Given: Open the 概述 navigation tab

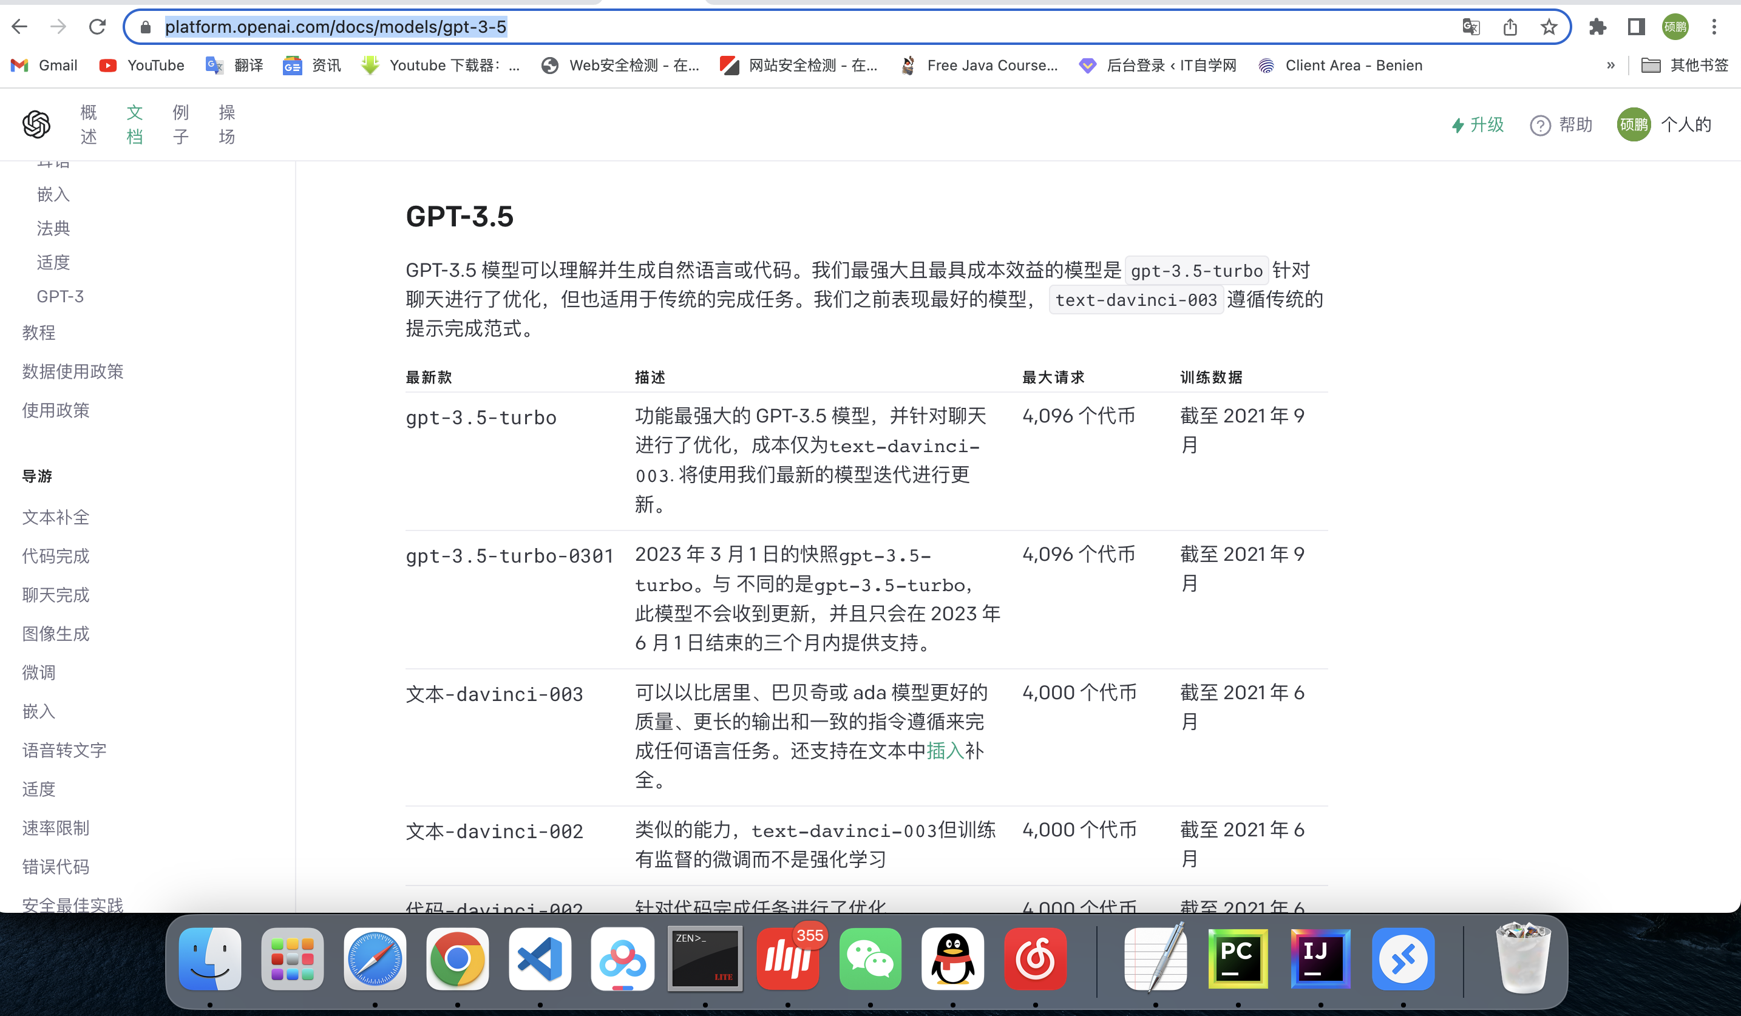Looking at the screenshot, I should click(89, 124).
